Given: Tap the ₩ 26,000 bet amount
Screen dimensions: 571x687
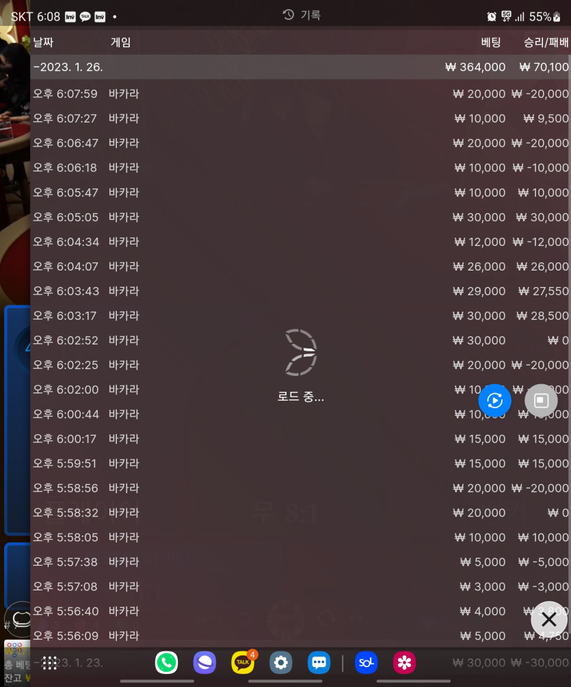Looking at the screenshot, I should click(479, 266).
